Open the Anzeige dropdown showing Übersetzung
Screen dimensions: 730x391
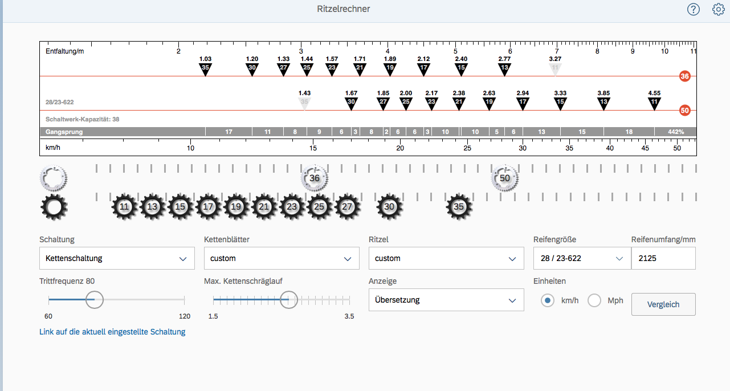click(446, 300)
